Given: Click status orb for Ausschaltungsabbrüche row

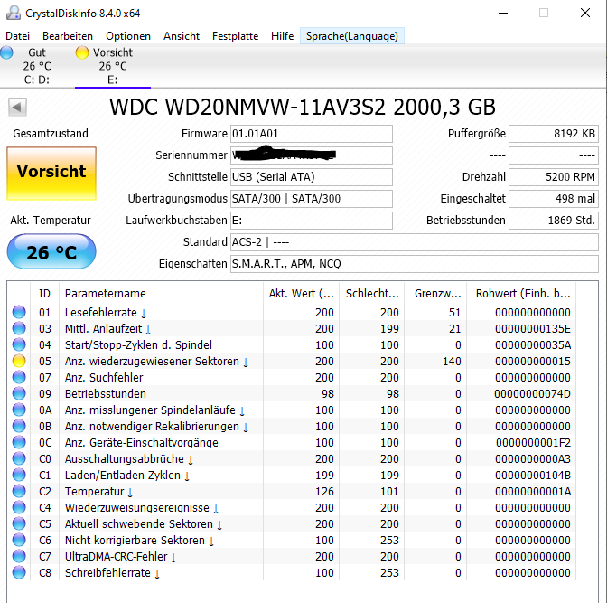Looking at the screenshot, I should click(19, 458).
